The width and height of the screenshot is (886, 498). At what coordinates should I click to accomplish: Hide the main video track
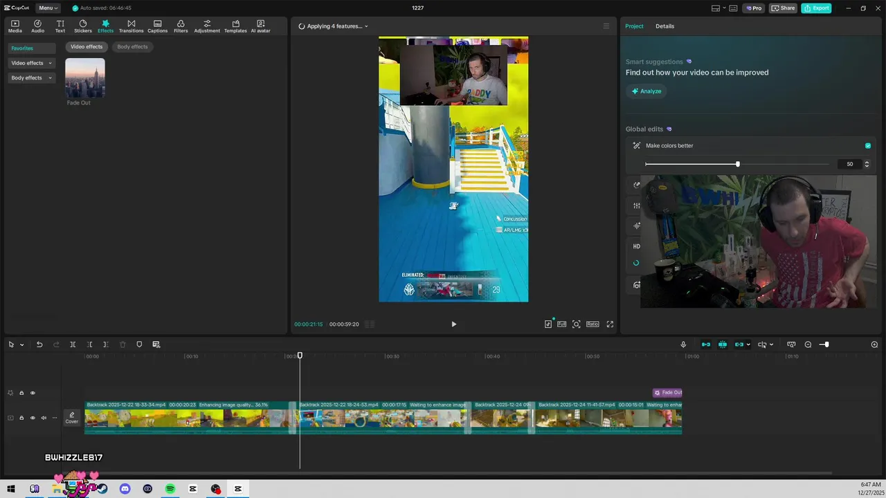click(33, 418)
